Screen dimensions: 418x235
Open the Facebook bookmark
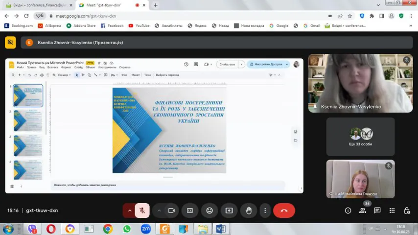(112, 25)
